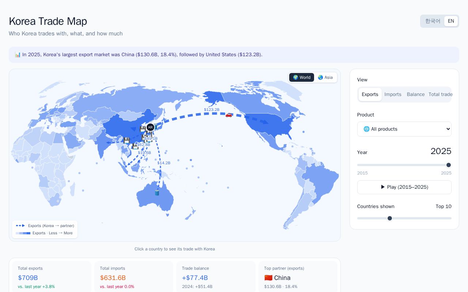Play the 2015–2025 animation

tap(404, 187)
